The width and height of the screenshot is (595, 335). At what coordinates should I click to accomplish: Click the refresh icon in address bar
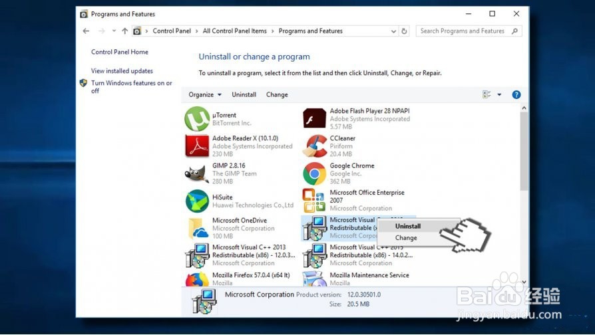pos(404,31)
